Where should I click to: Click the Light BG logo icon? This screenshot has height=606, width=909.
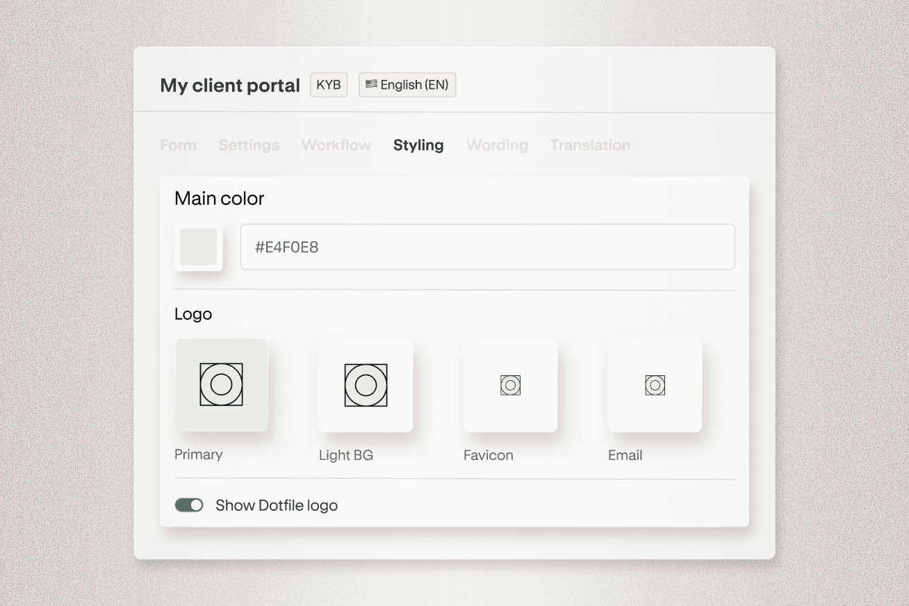[366, 384]
